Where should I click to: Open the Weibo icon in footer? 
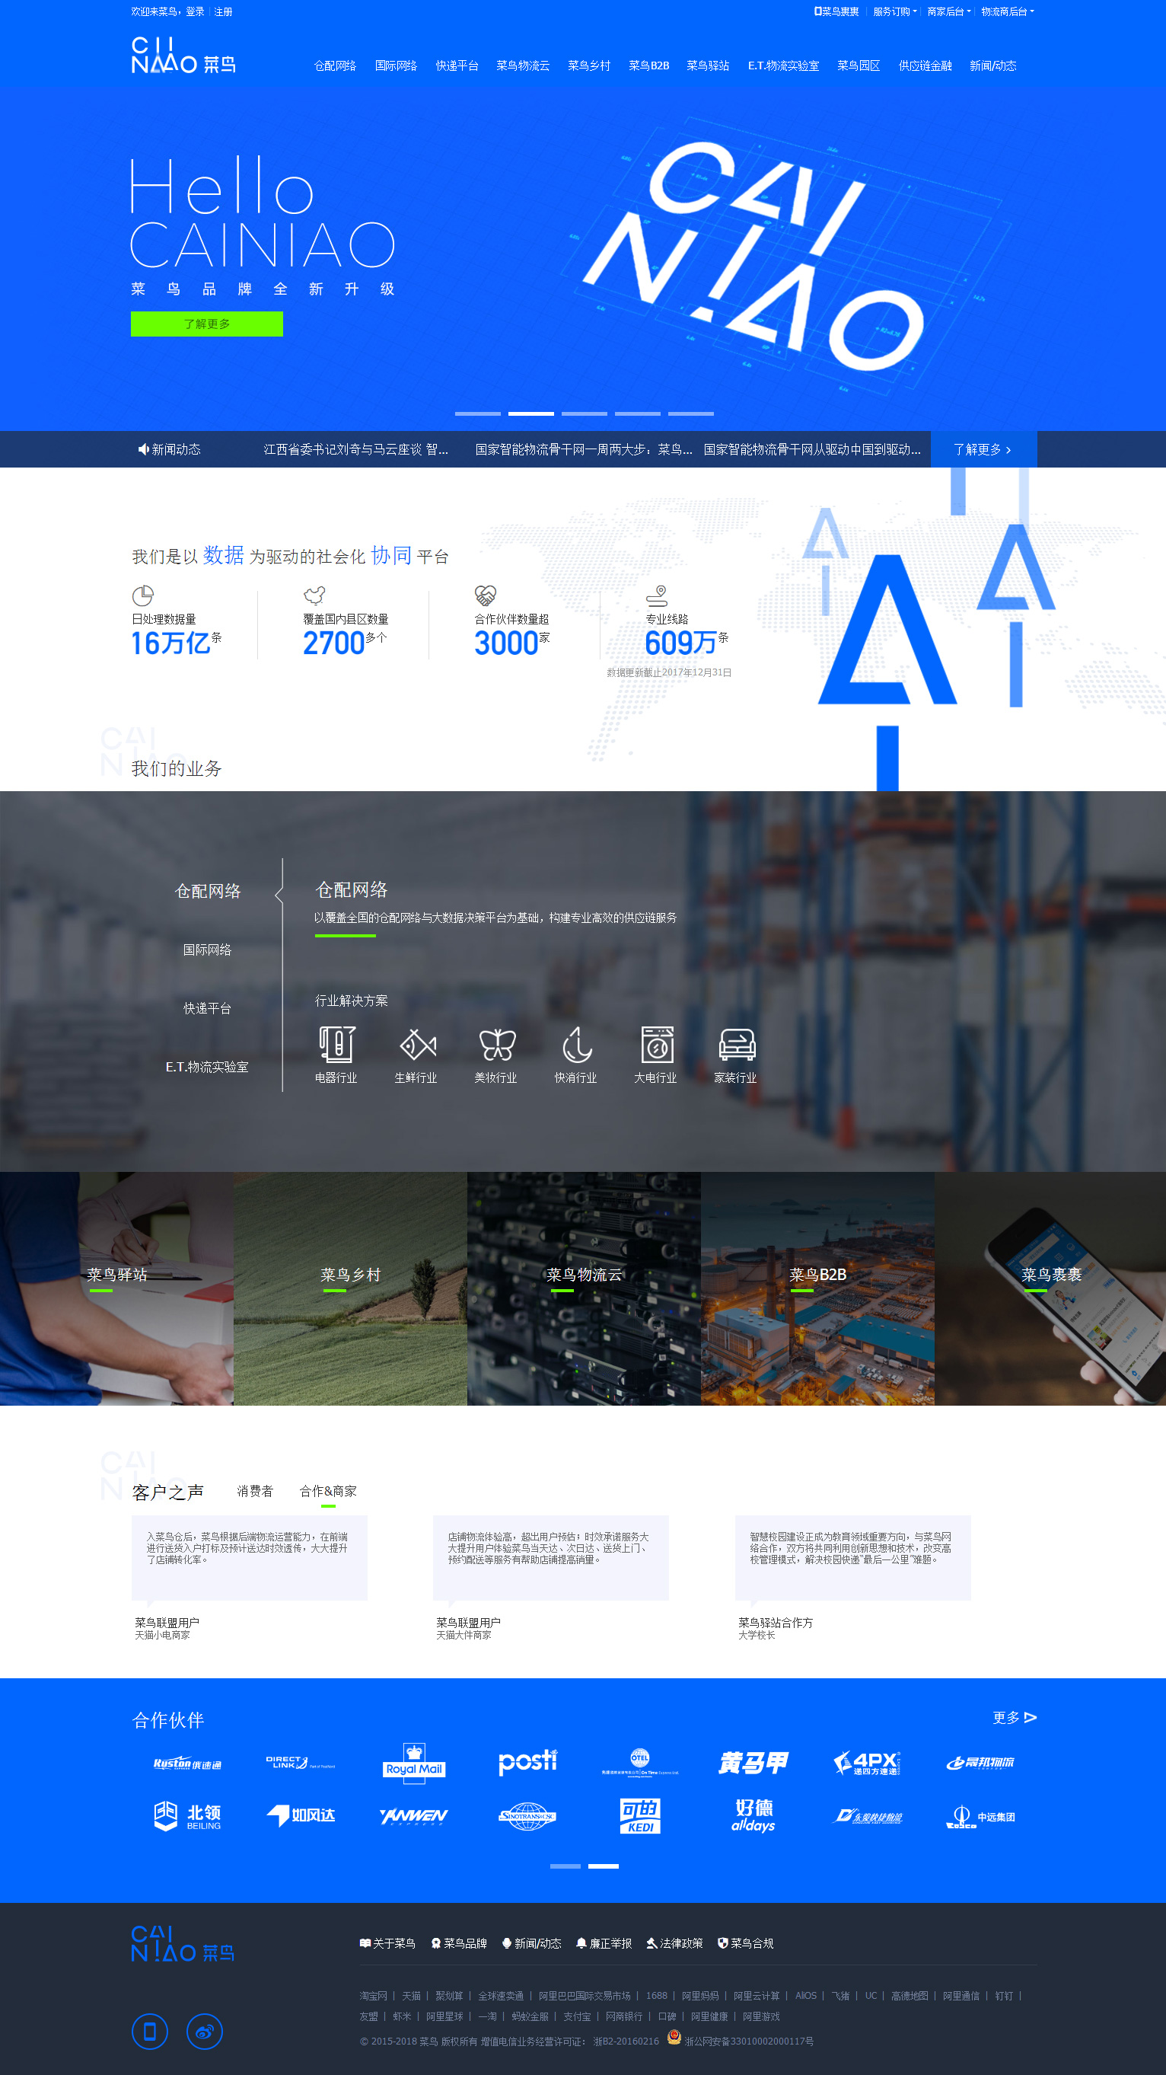pyautogui.click(x=205, y=2032)
